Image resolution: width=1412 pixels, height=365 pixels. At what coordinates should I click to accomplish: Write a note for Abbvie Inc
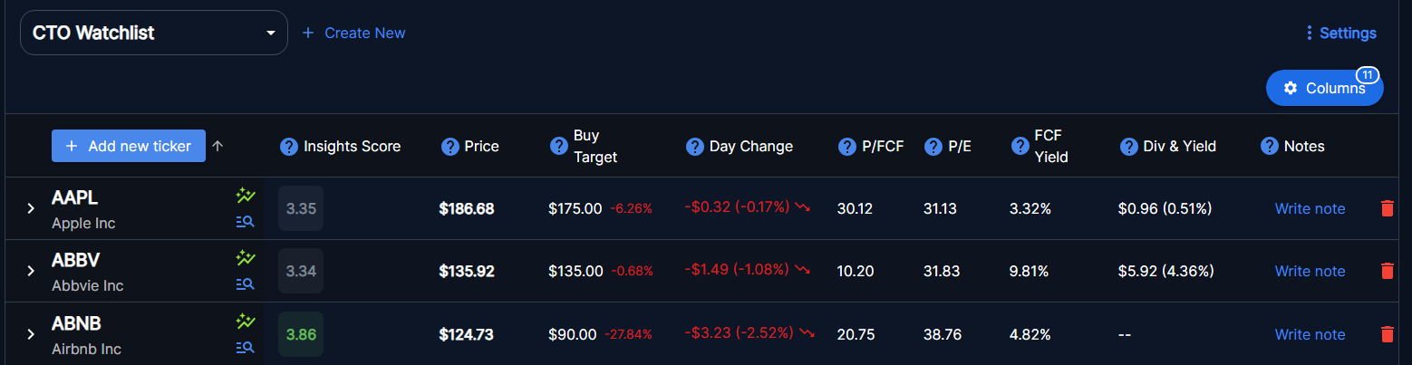(1310, 271)
